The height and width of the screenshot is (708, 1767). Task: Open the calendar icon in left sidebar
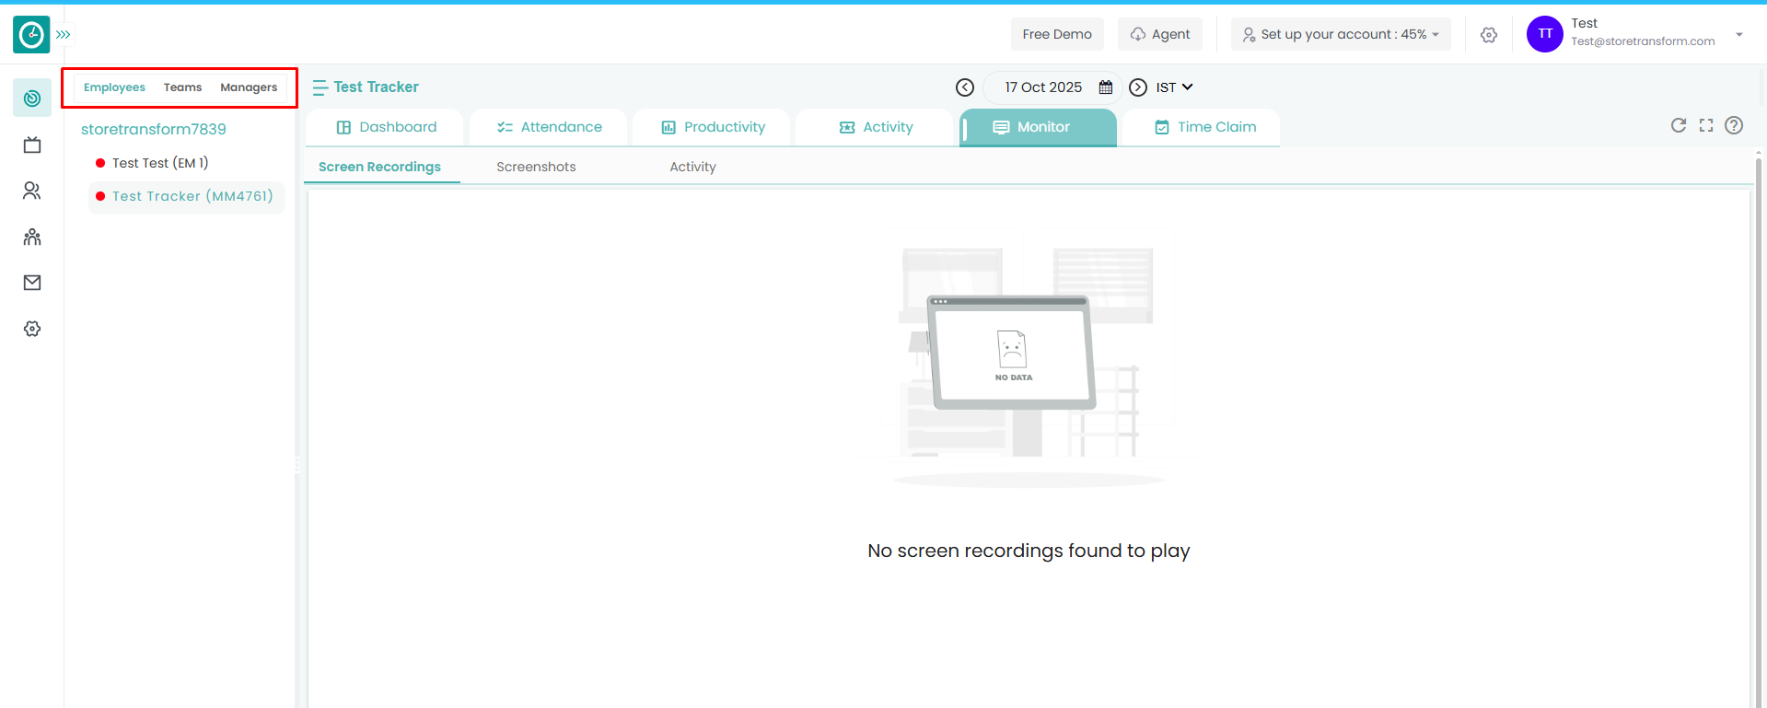32,145
